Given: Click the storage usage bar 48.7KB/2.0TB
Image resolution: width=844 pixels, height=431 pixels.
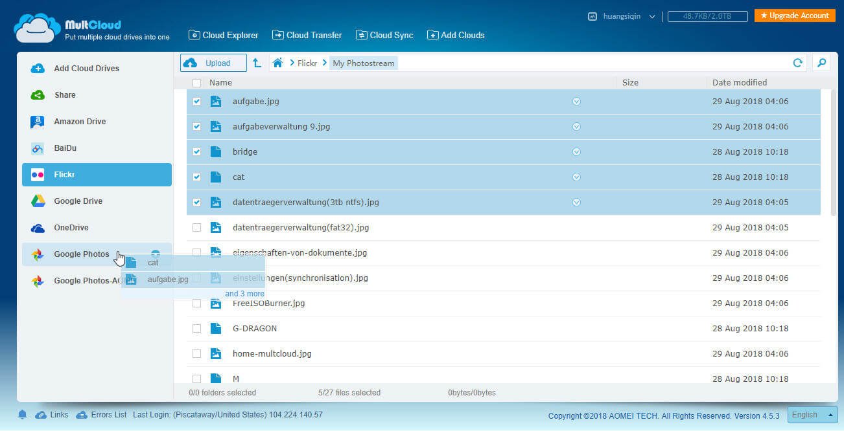Looking at the screenshot, I should [707, 16].
